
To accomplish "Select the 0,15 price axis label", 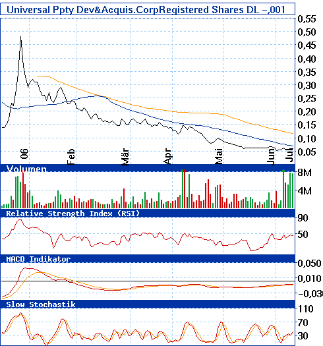I will (x=307, y=125).
